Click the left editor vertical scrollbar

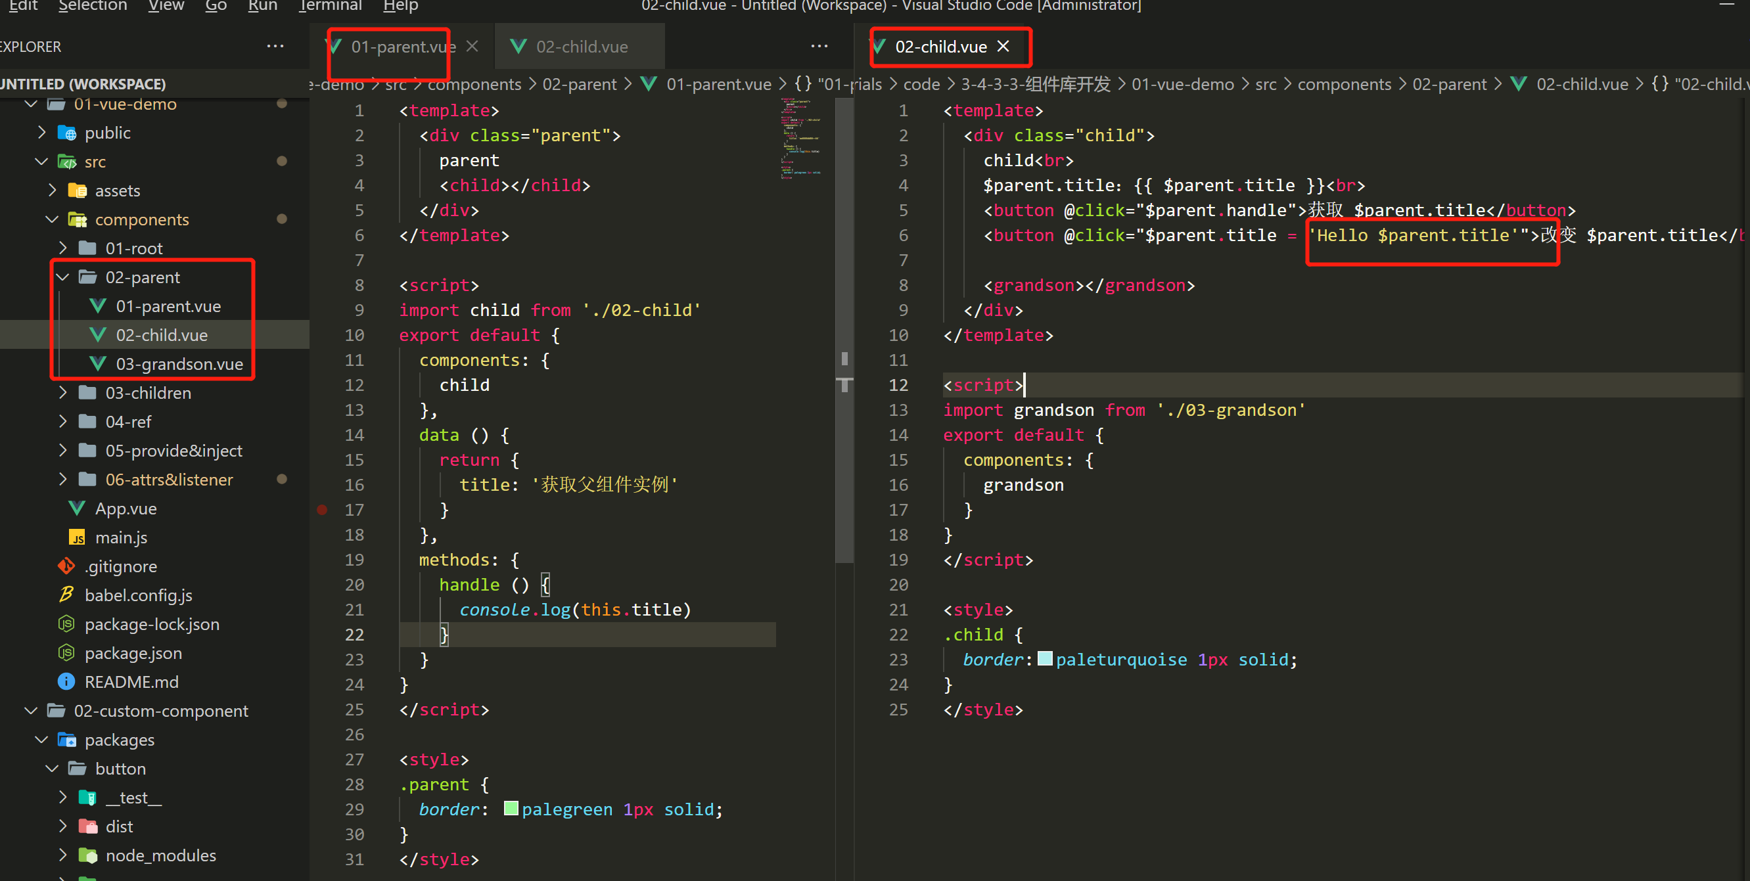tap(844, 330)
